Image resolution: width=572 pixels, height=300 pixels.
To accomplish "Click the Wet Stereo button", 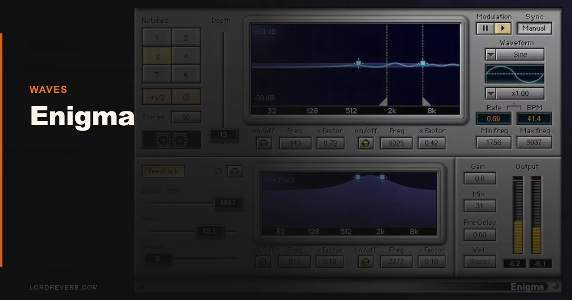I will pyautogui.click(x=480, y=261).
